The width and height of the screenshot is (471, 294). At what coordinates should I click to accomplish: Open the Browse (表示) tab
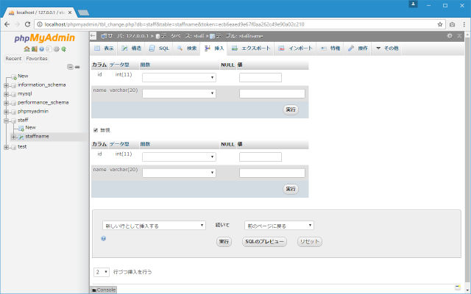(x=104, y=49)
